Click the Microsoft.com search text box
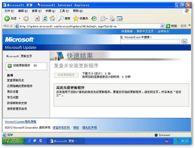Viewport: 195px width, 148px height. pyautogui.click(x=150, y=41)
